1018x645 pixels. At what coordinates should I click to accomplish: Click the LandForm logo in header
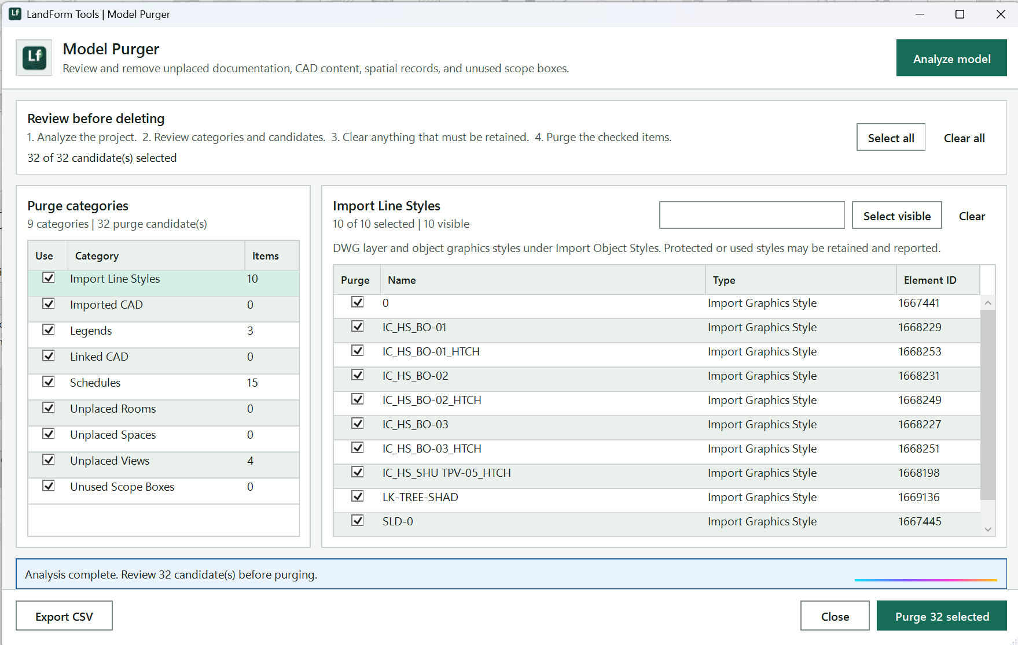(34, 57)
